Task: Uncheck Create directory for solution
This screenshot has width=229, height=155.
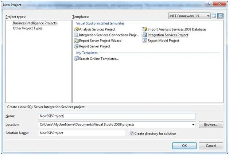Action: [131, 133]
